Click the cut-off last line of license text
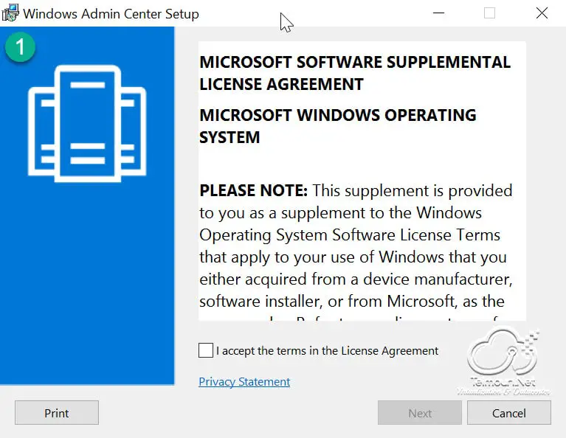 [x=356, y=319]
